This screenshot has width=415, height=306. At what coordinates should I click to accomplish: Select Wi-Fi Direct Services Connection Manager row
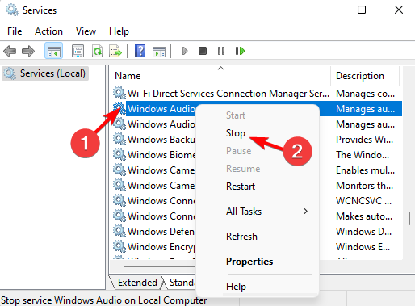click(x=228, y=94)
